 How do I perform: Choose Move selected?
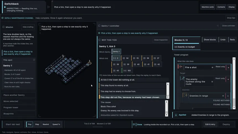19,101
